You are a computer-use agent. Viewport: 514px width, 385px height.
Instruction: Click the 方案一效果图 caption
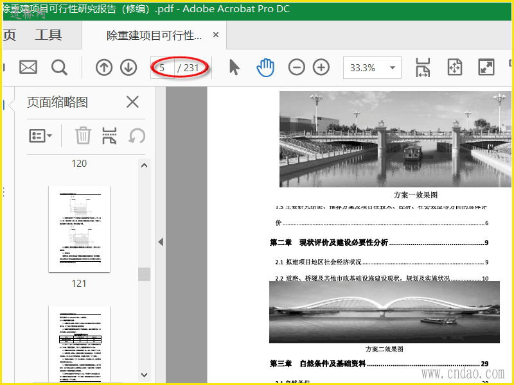415,195
